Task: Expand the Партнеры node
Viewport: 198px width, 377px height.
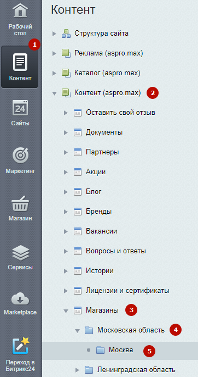Action: click(x=66, y=152)
